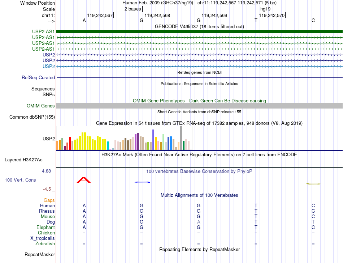This screenshot has width=343, height=263.
Task: Click the Dog species label
Action: tap(51, 222)
